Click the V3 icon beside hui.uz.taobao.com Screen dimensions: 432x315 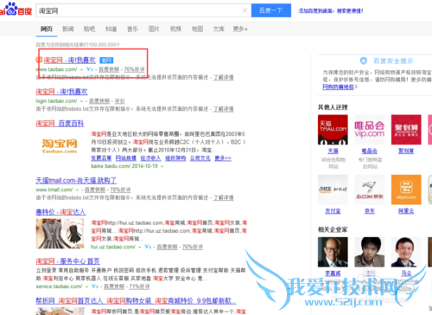click(x=148, y=247)
